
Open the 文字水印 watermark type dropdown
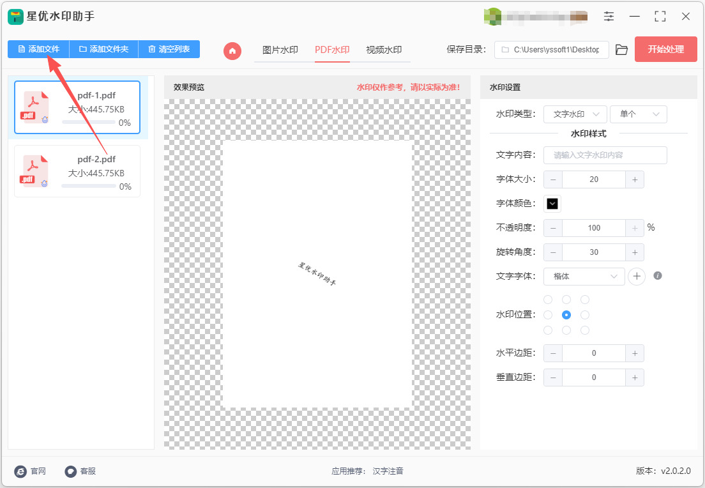click(575, 114)
